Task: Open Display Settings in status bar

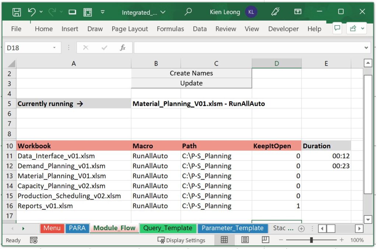Action: (x=181, y=240)
